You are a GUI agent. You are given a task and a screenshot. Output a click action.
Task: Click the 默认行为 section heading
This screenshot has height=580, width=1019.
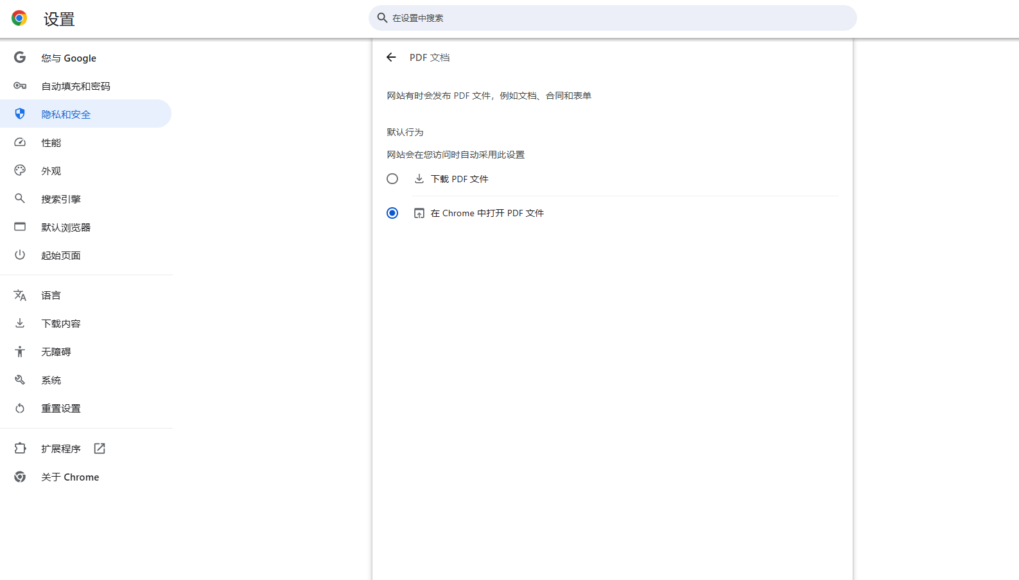[405, 132]
